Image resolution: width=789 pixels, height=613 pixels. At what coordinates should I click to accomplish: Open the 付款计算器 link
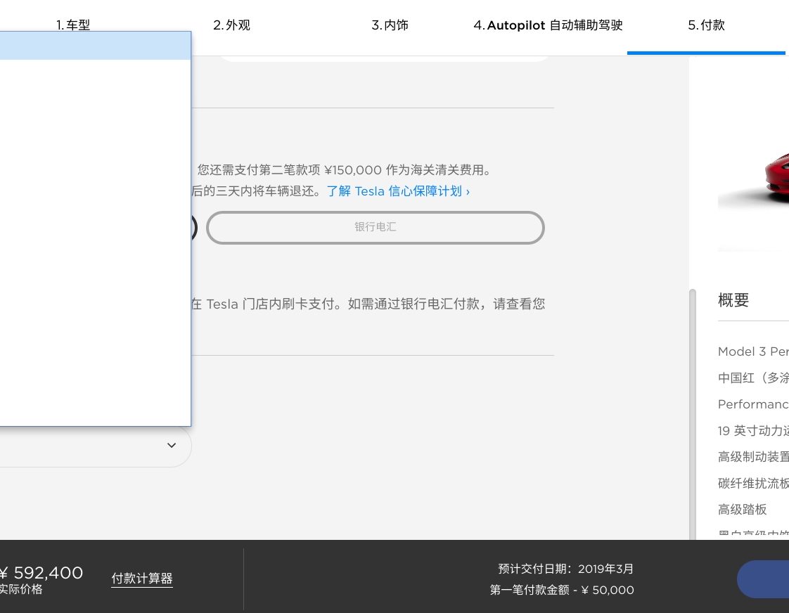pyautogui.click(x=142, y=579)
